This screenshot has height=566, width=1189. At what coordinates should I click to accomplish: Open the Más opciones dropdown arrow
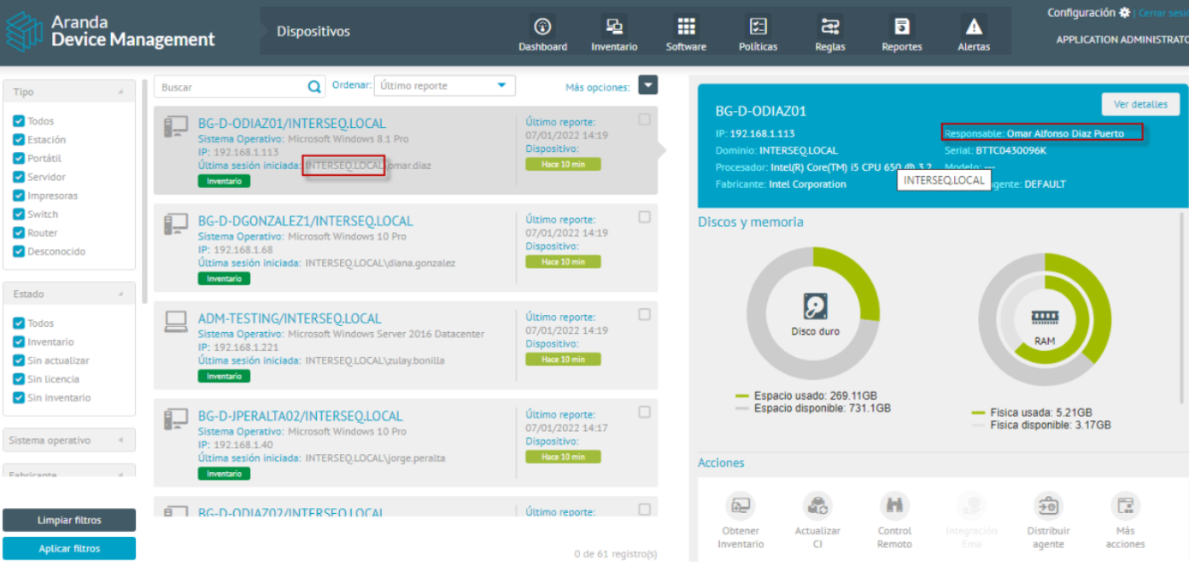(648, 85)
